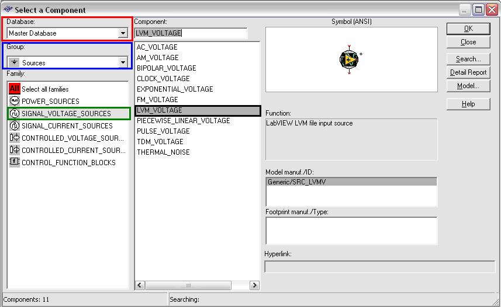Open the Database dropdown list

[123, 33]
